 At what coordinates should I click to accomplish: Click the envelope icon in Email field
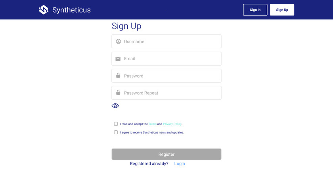[x=118, y=59]
